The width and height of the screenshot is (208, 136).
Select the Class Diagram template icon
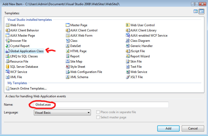[128, 40]
